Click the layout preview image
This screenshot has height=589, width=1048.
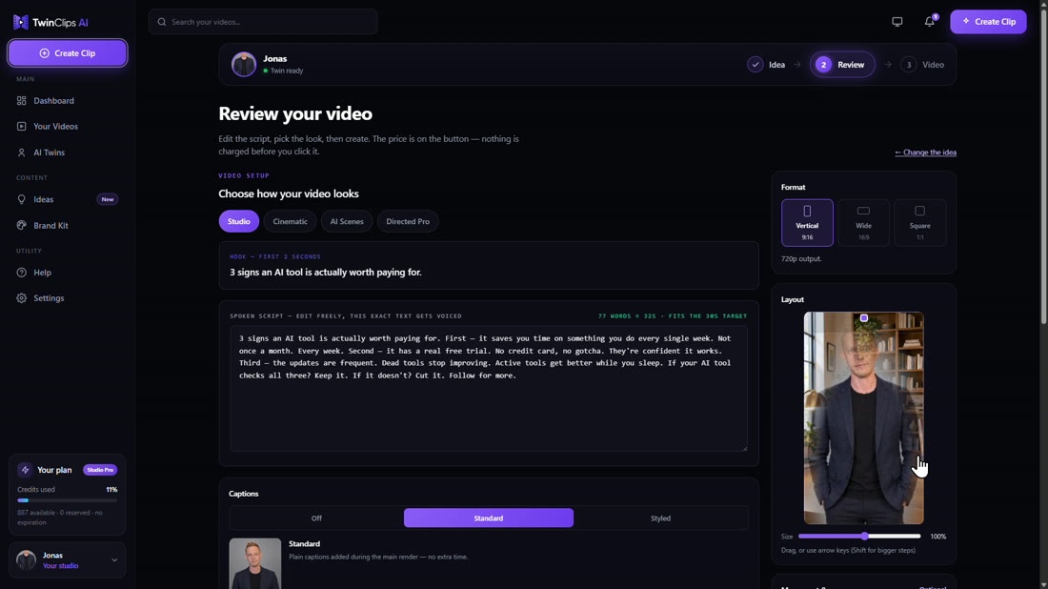tap(863, 417)
